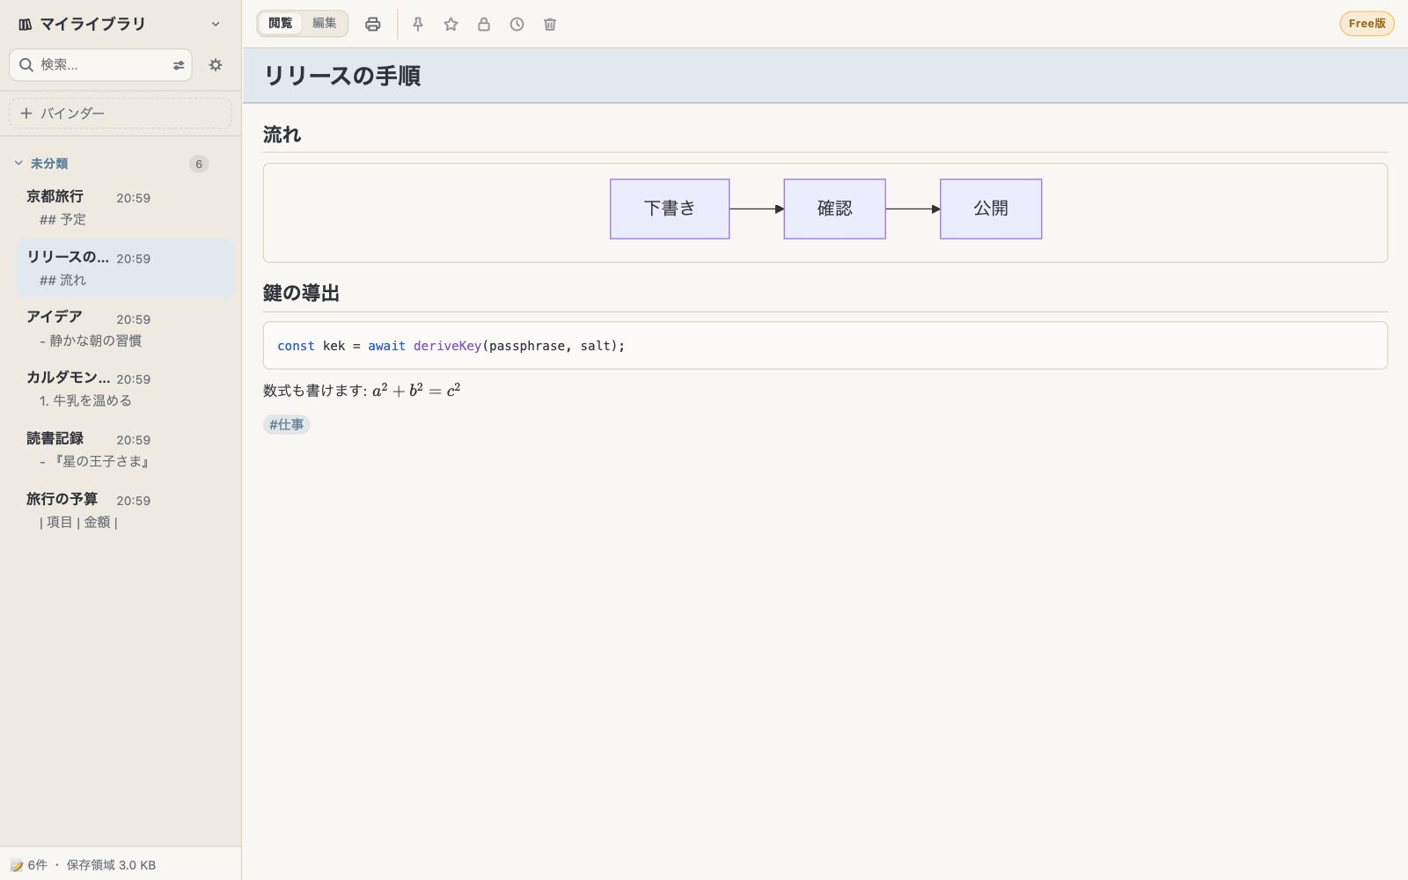Screen dimensions: 1408x880
Task: Collapse the 未分類 group
Action: (x=18, y=164)
